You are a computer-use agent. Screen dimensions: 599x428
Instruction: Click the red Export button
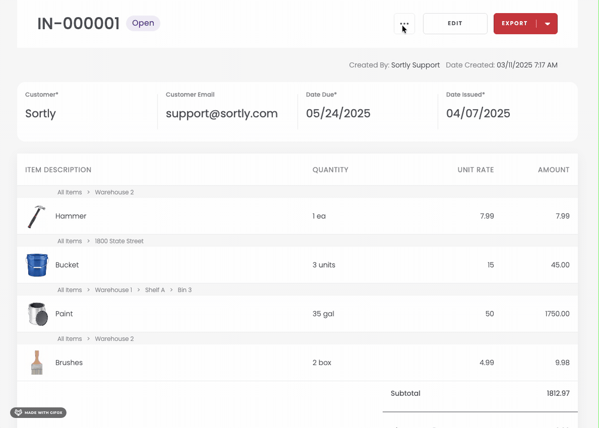[514, 24]
